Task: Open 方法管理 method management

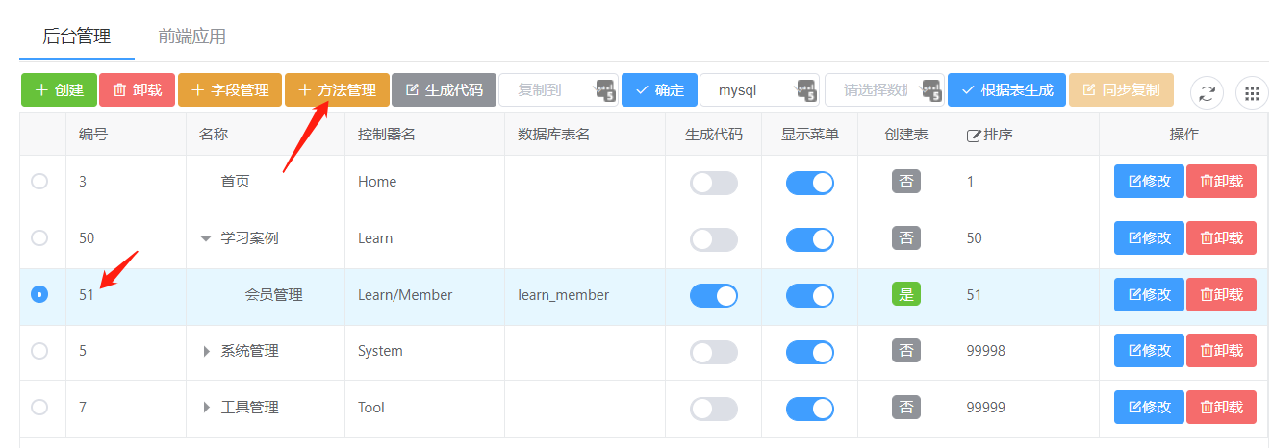Action: pyautogui.click(x=337, y=90)
